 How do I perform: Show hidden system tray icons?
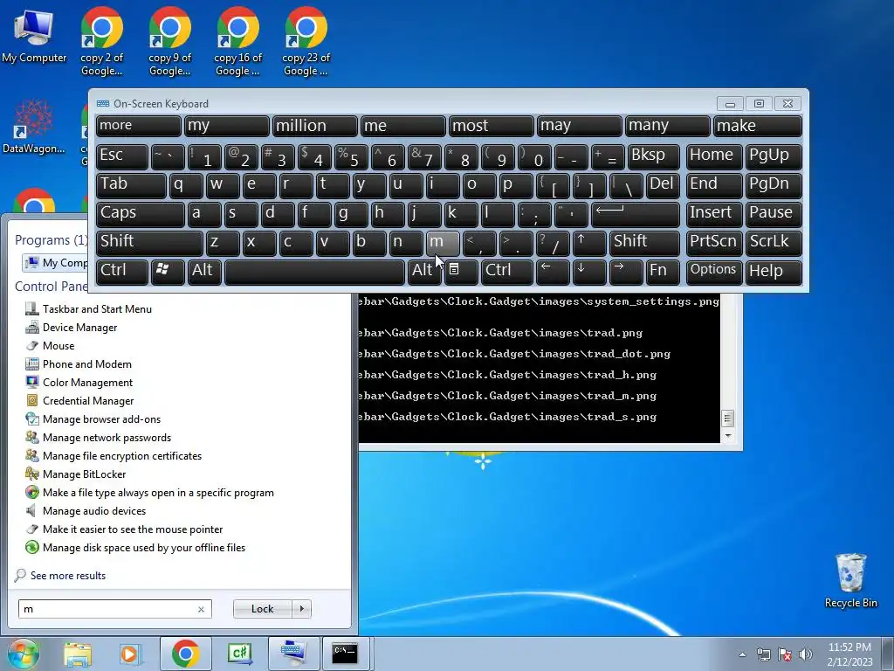(x=742, y=654)
